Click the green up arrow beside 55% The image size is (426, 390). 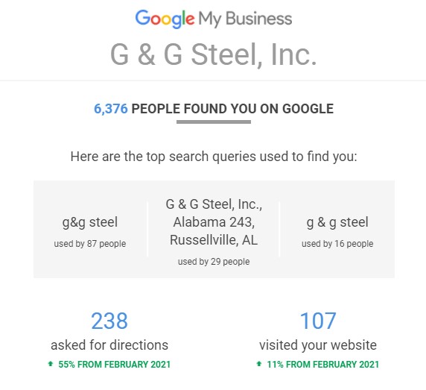point(50,364)
